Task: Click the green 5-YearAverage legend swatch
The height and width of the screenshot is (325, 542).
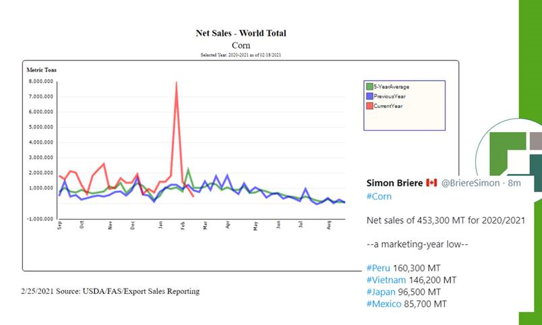Action: coord(369,86)
